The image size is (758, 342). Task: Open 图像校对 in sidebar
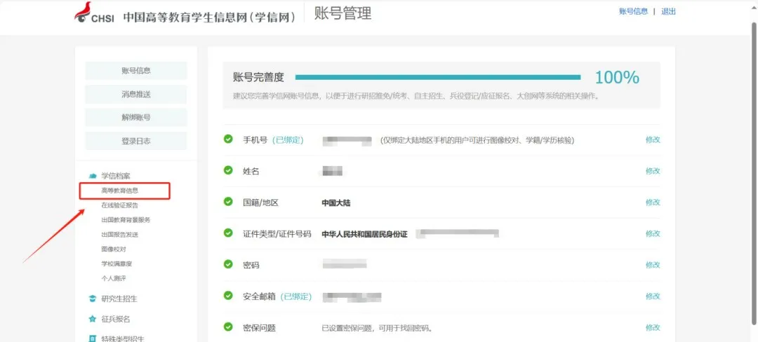[114, 249]
